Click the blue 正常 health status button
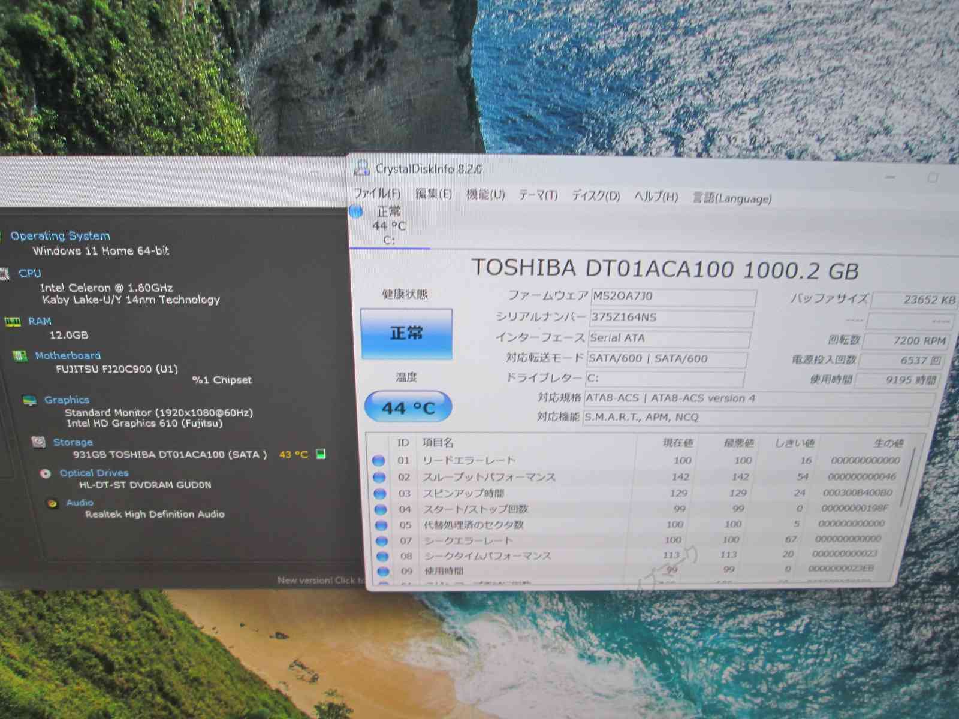 click(x=406, y=334)
